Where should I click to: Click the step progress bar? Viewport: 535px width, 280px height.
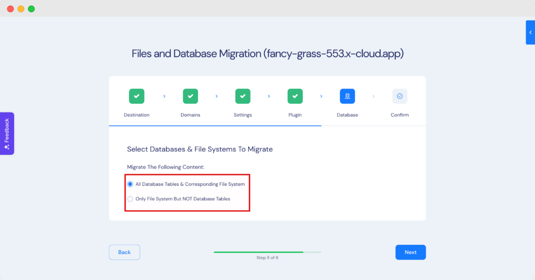click(x=267, y=252)
